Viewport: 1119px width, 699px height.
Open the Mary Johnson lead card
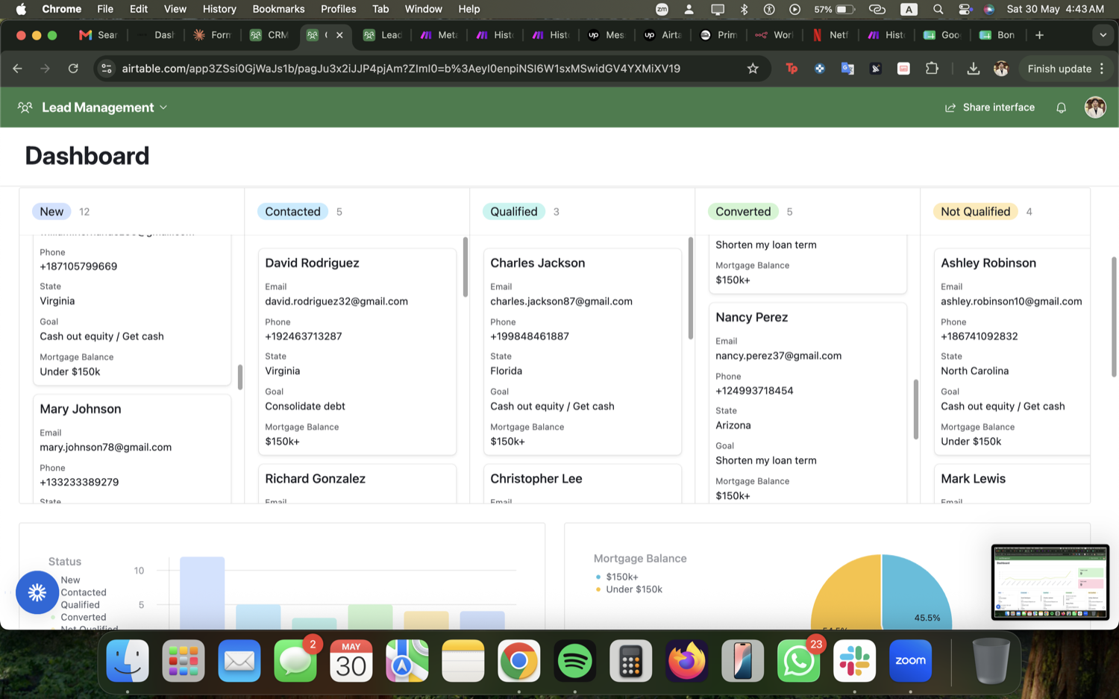[132, 448]
